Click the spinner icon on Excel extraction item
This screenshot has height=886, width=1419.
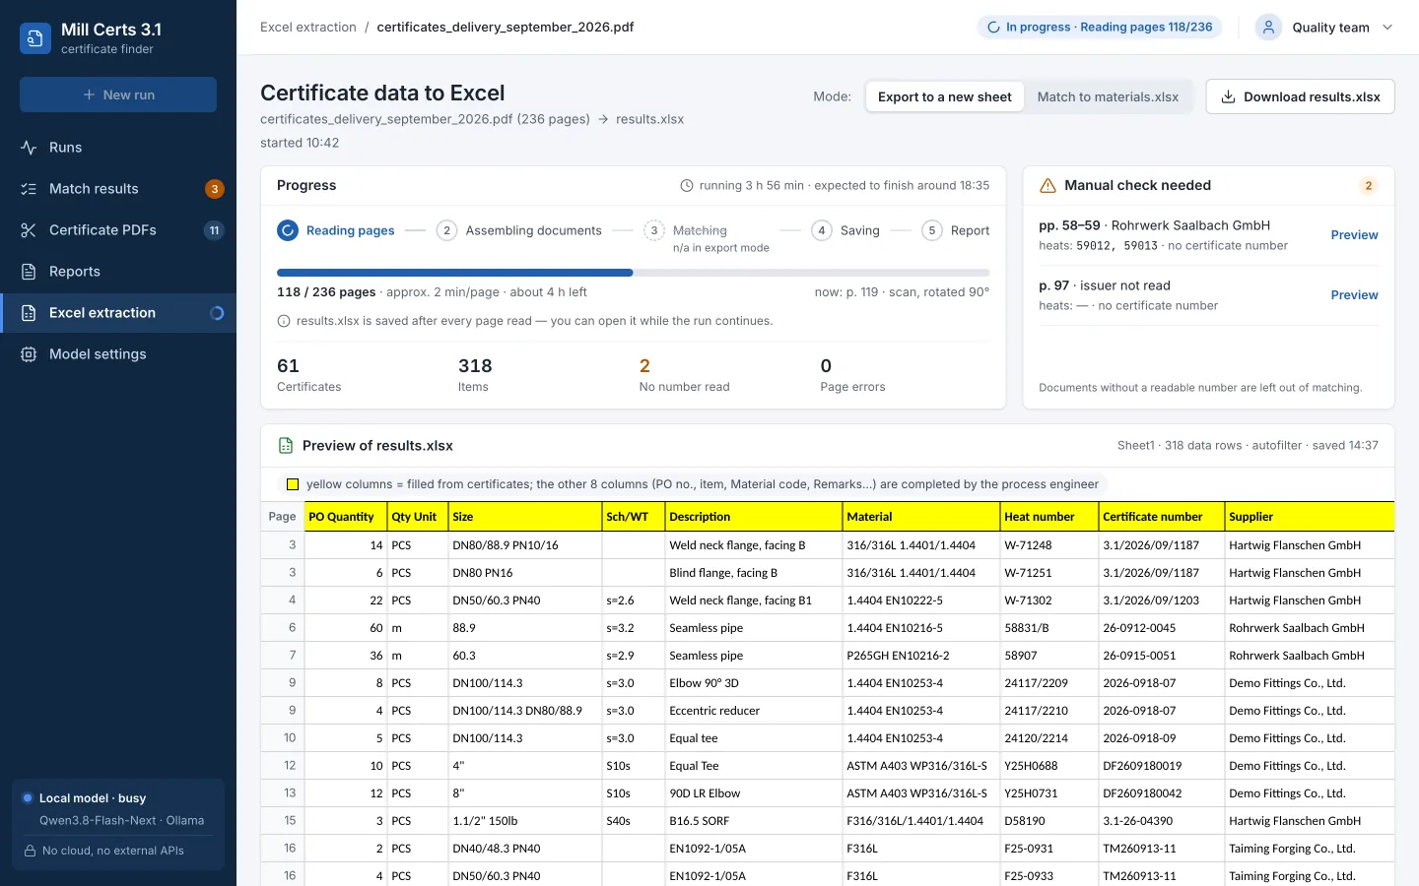click(217, 313)
